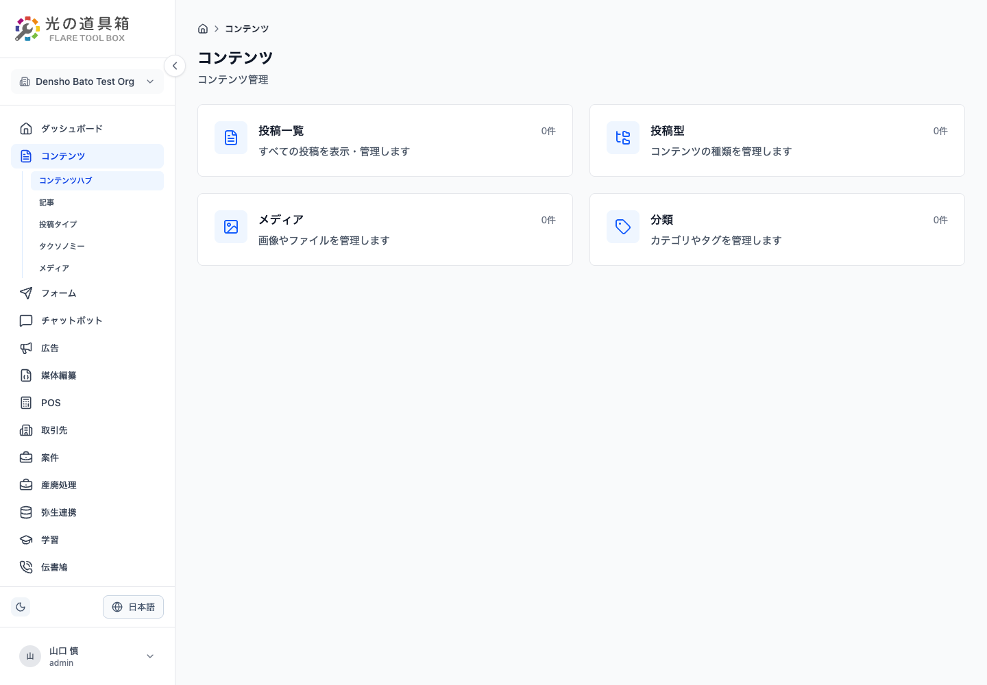Open the メディア submenu item in the sidebar
987x685 pixels.
click(x=97, y=269)
